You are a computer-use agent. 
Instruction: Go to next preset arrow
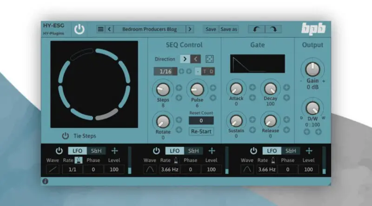pyautogui.click(x=190, y=29)
